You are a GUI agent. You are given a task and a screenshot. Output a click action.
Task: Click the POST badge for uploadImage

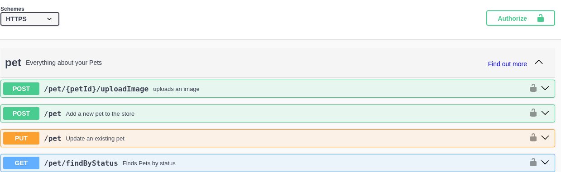[x=21, y=89]
